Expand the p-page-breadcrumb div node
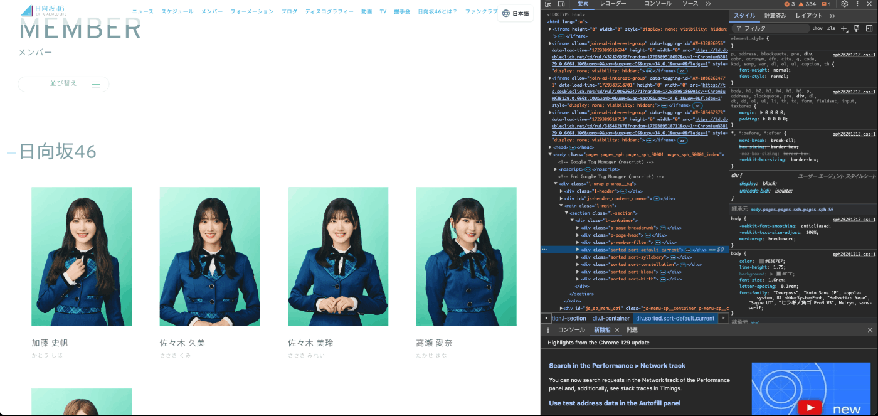 point(578,228)
